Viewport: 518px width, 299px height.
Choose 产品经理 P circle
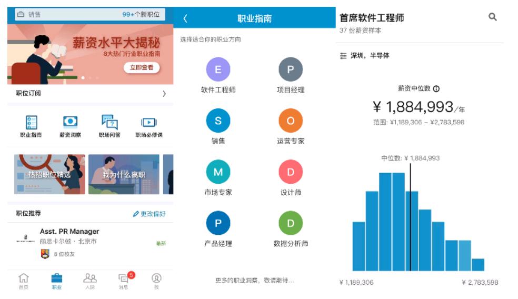218,223
